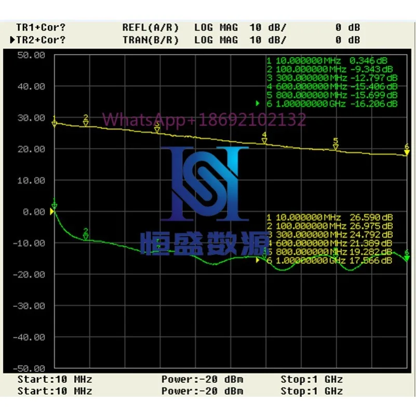416x416 pixels.
Task: Click green readout 100.000000 MHz -9.343 dB
Action: [x=329, y=69]
